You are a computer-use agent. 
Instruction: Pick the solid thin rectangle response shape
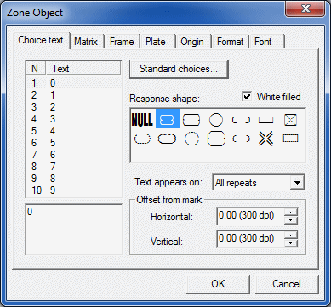(x=265, y=120)
